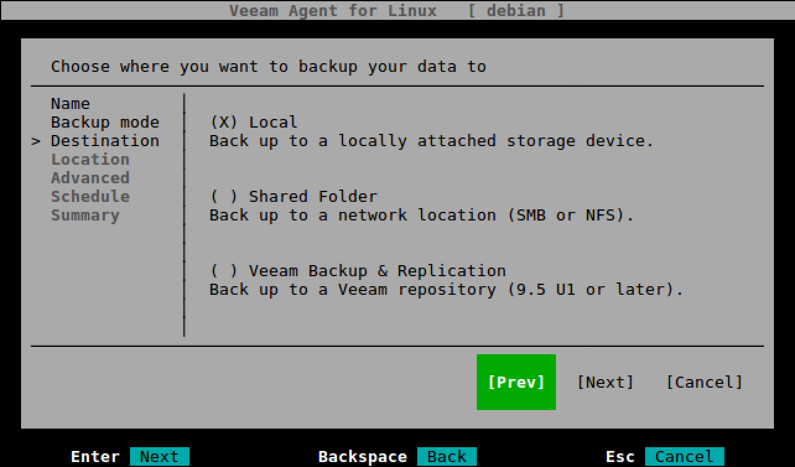Click the [Next] dialog button

[605, 382]
